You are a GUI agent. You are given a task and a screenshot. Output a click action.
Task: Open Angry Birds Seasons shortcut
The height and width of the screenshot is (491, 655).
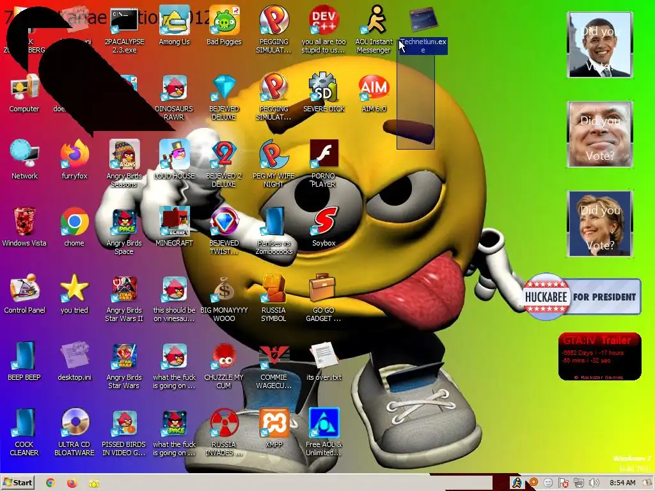click(124, 164)
